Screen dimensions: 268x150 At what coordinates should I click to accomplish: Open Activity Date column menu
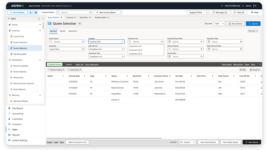coord(85,76)
